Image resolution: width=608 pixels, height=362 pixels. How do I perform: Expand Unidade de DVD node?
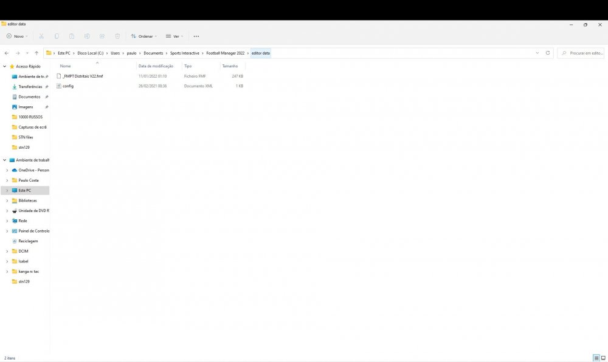7,211
